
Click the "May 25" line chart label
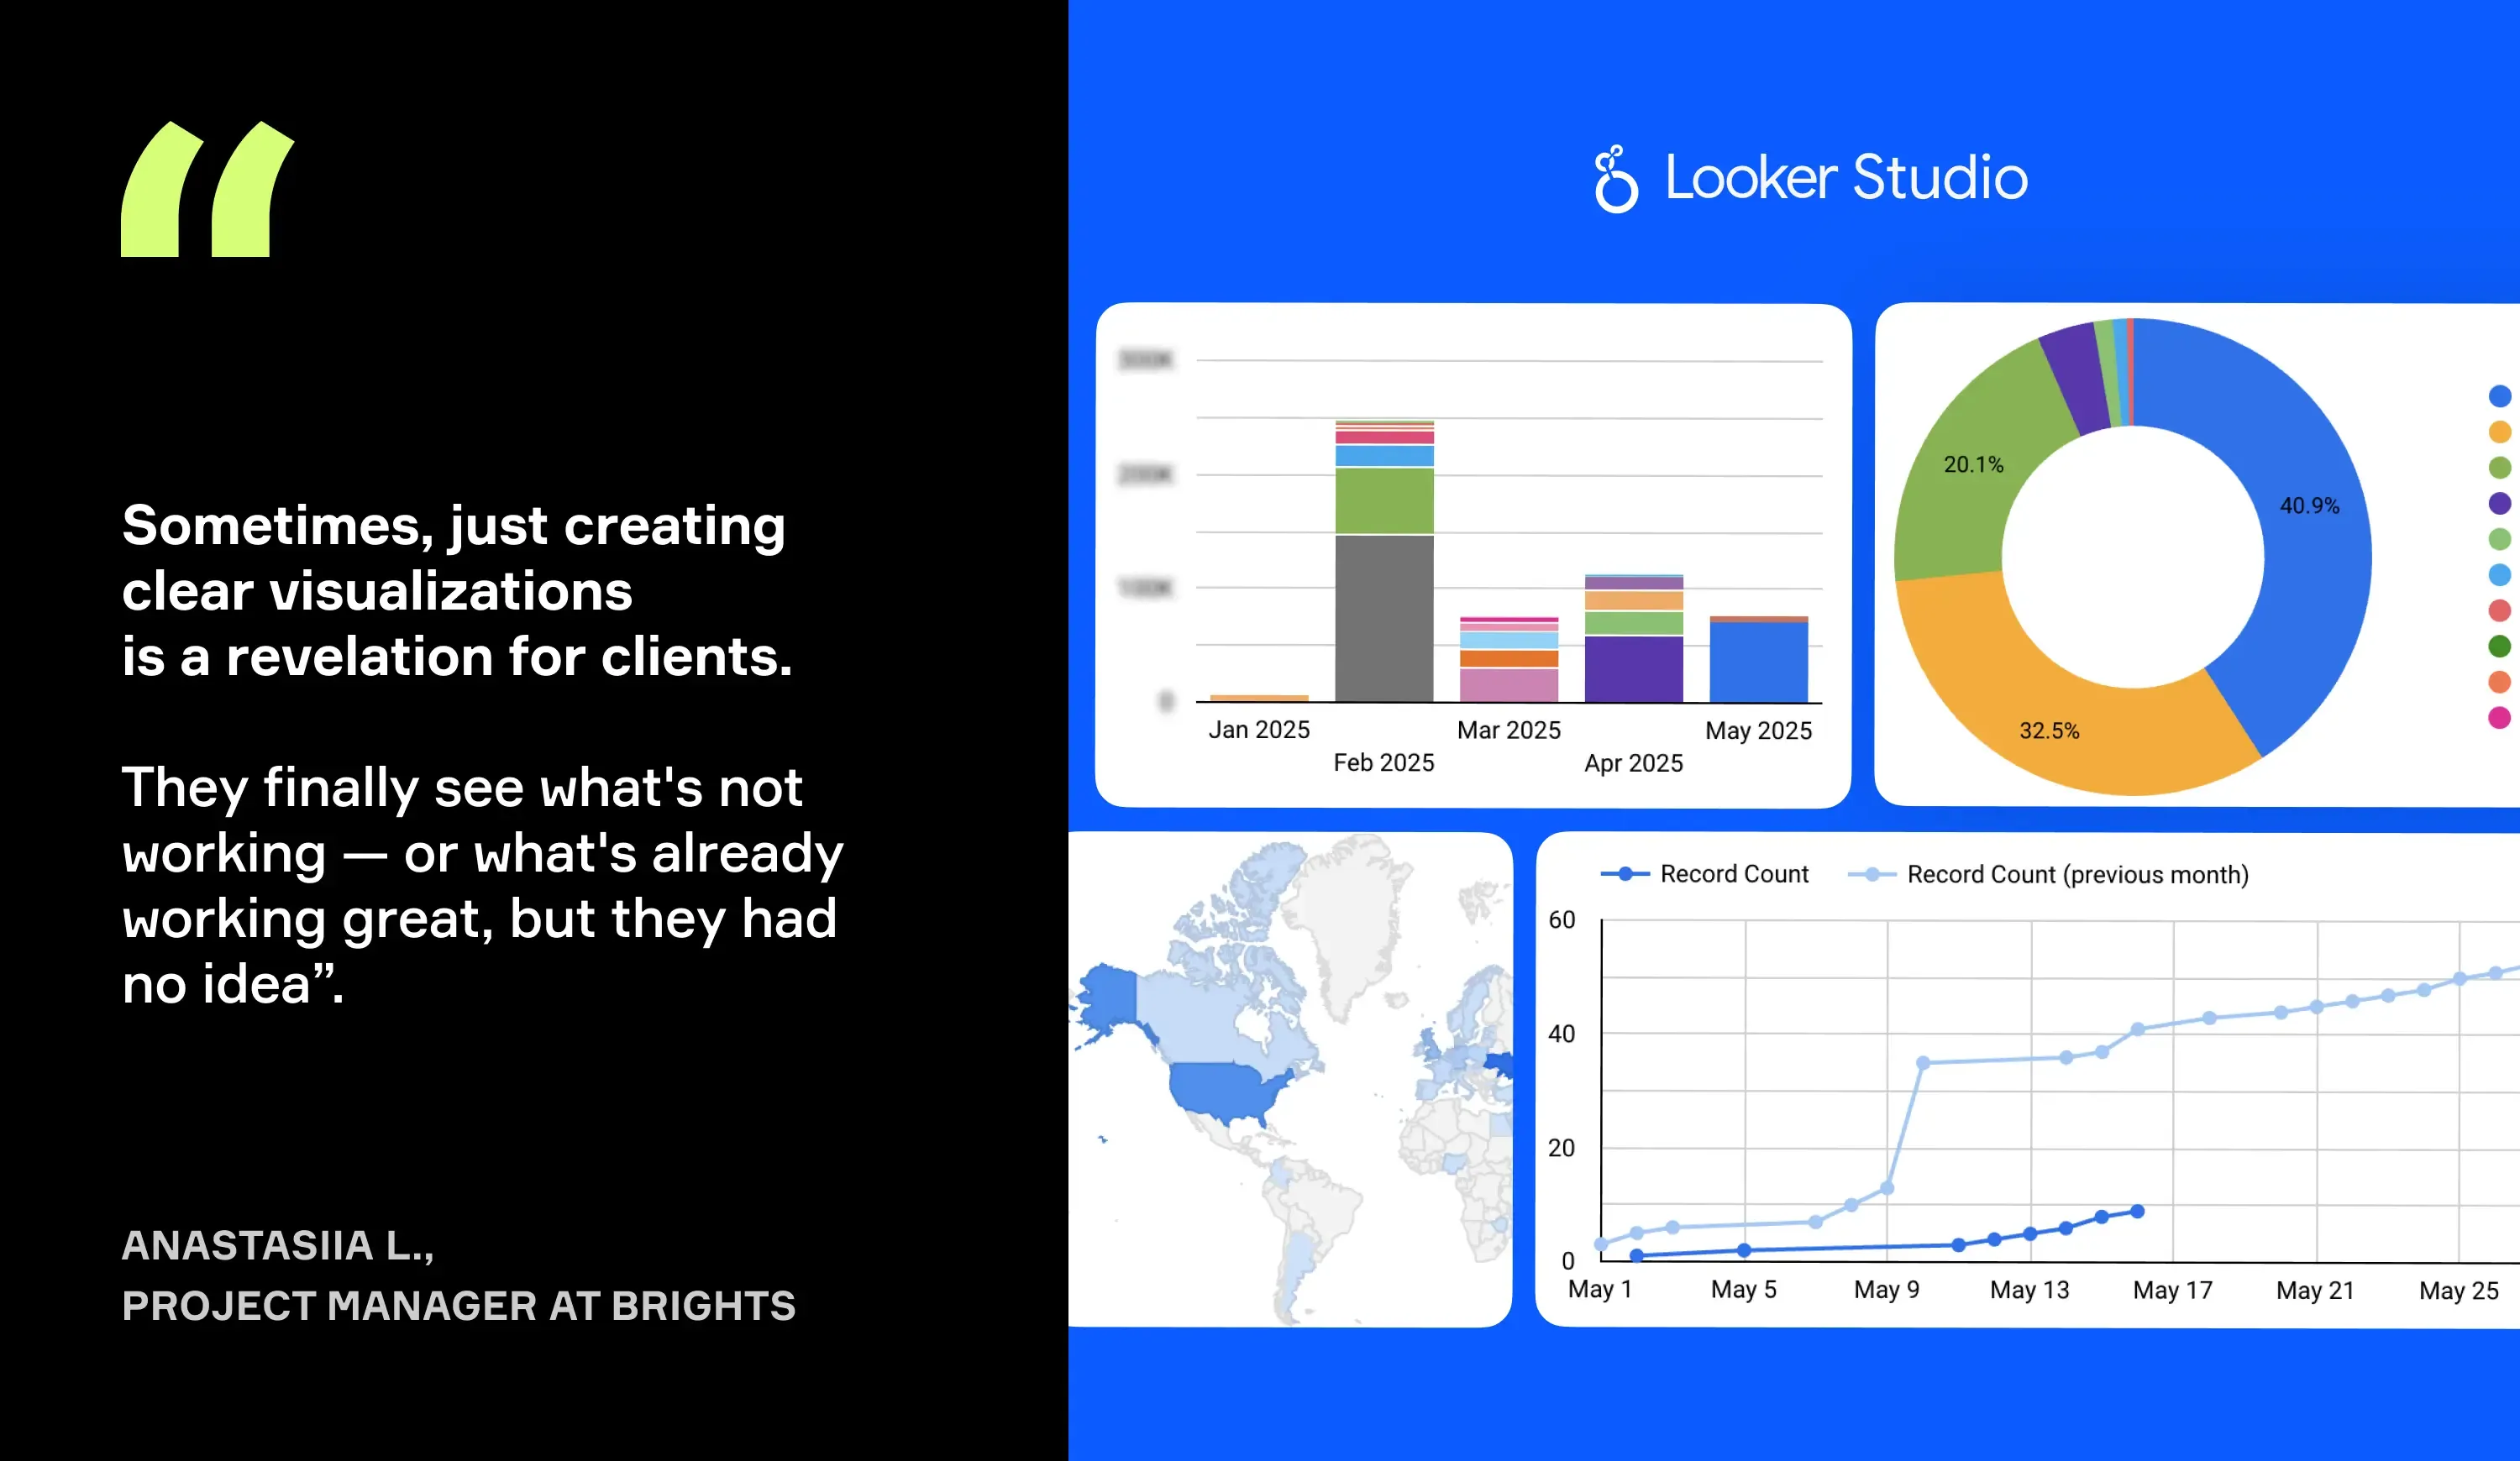pyautogui.click(x=2459, y=1291)
